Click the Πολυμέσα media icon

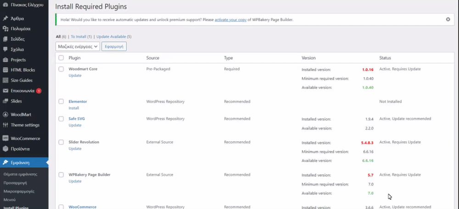tap(6, 29)
